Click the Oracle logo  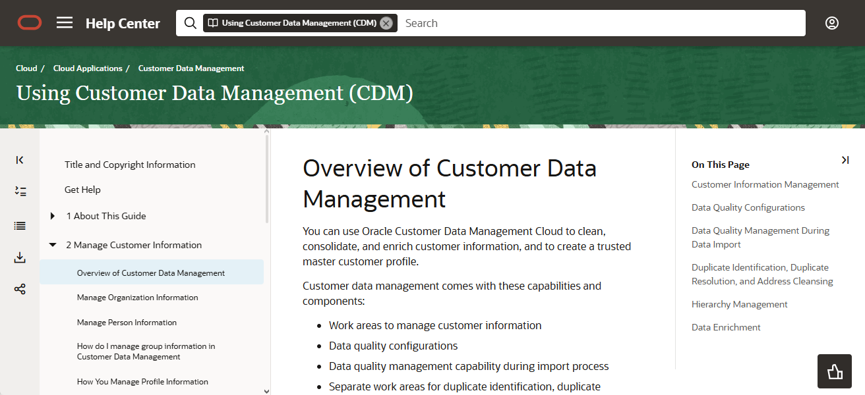click(x=30, y=22)
